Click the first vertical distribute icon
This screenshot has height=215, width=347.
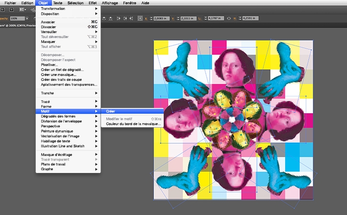[x=103, y=19]
